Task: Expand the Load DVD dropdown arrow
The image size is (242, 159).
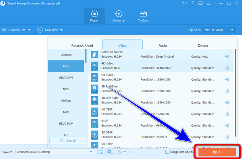Action: (61, 30)
